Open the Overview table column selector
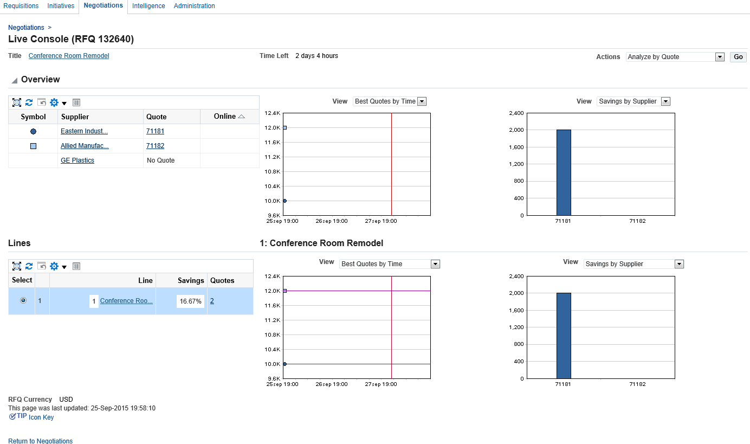Viewport: 750px width, 444px height. (x=76, y=102)
